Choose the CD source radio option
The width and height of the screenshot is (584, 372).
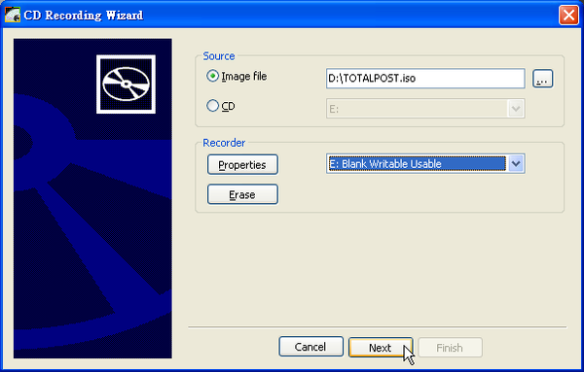point(212,106)
